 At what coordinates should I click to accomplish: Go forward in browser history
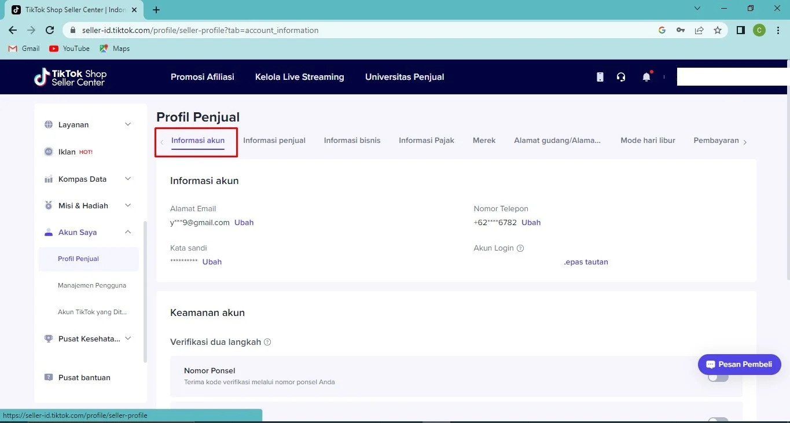coord(31,30)
